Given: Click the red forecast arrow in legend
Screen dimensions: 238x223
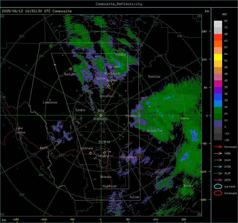Looking at the screenshot, I should pyautogui.click(x=218, y=147).
